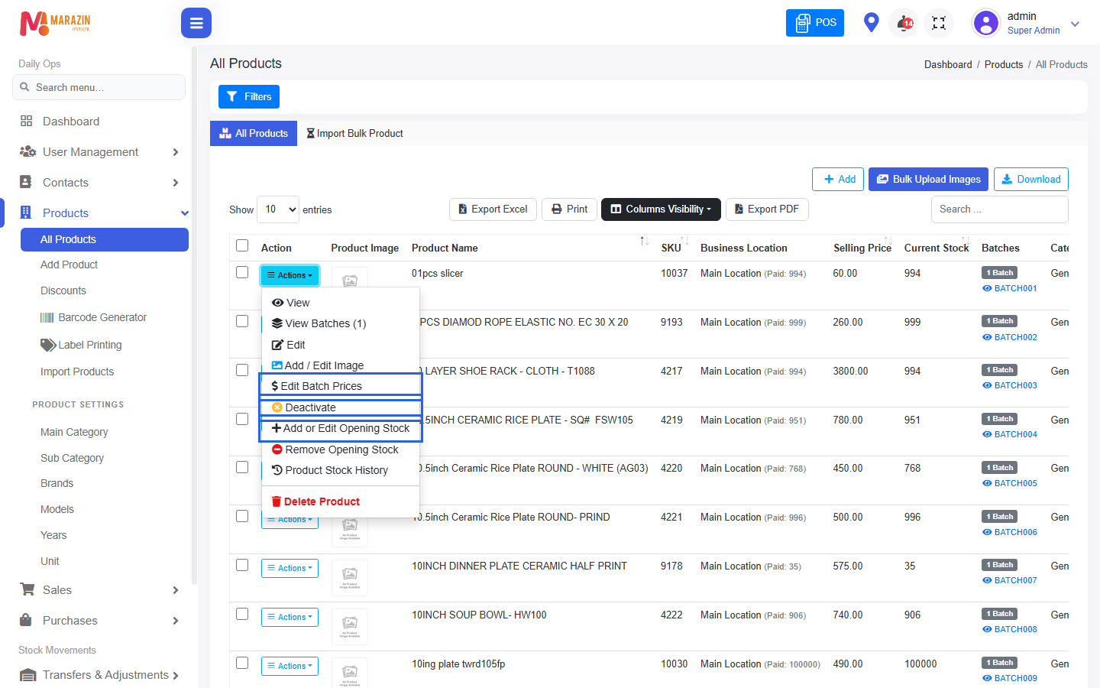
Task: Click the User Management people icon
Action: (x=27, y=151)
